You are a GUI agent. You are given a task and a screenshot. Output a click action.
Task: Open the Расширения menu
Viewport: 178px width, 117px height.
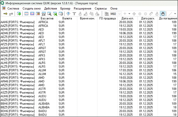tap(83, 8)
